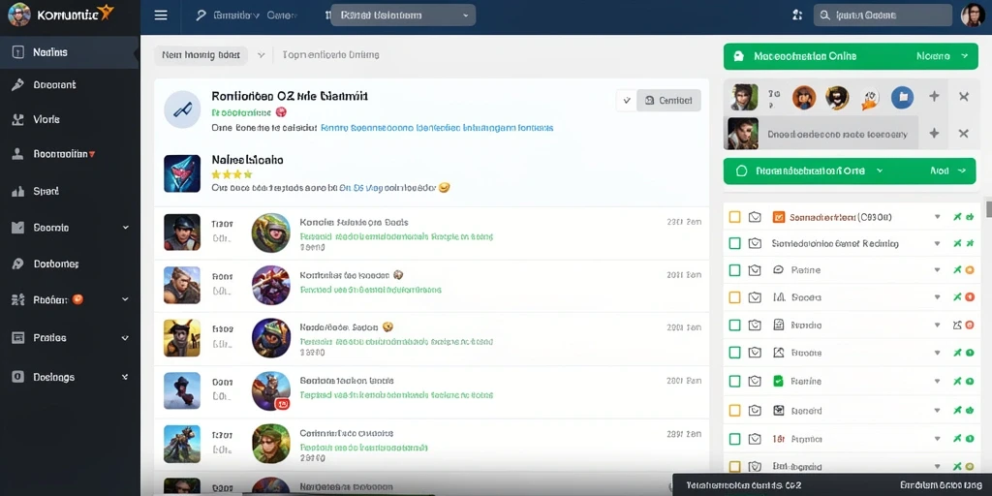The image size is (992, 496).
Task: Select the Nodins item in the sidebar
Action: [70, 52]
